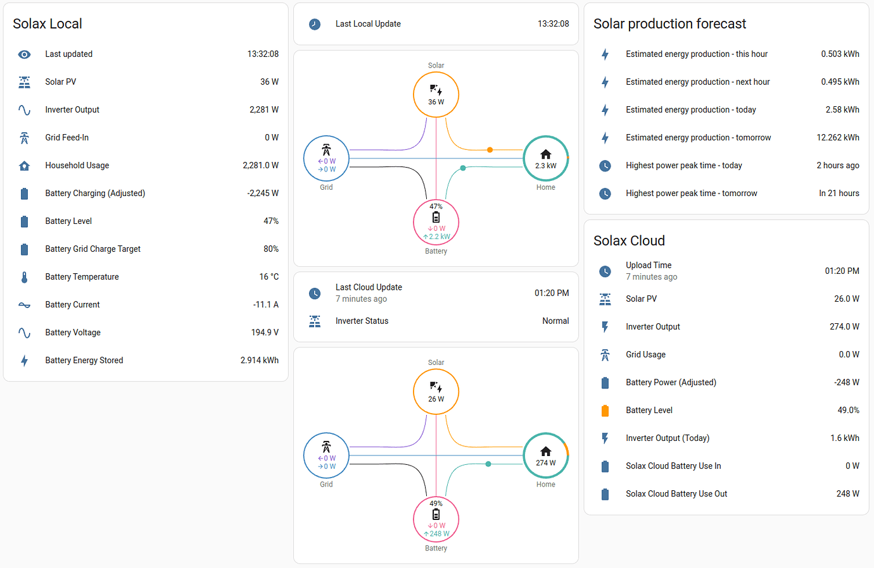
Task: Click the lightning icon beside Estimated production tomorrow
Action: tap(605, 137)
